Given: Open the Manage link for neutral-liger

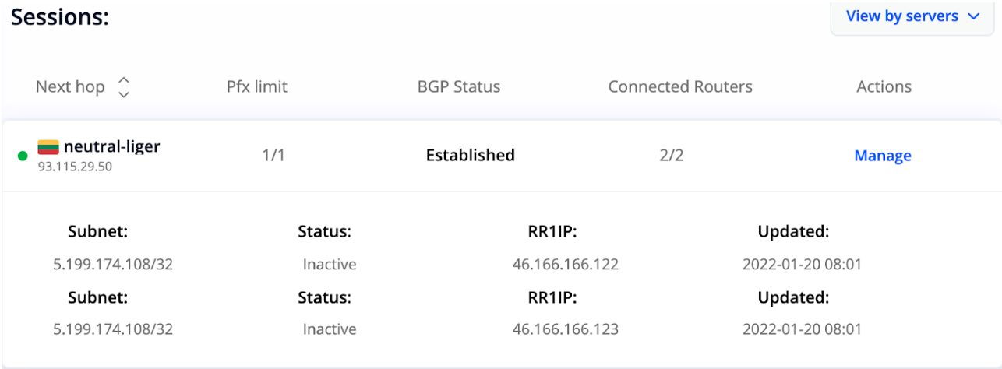Looking at the screenshot, I should pos(883,156).
